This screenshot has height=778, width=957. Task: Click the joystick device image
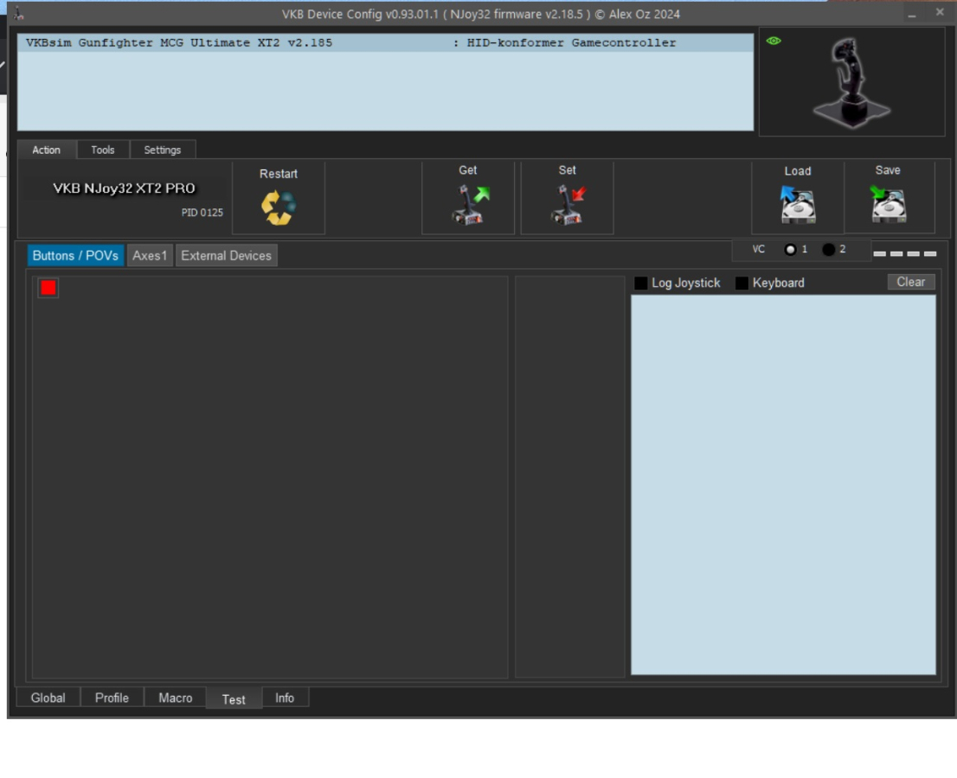click(x=851, y=82)
